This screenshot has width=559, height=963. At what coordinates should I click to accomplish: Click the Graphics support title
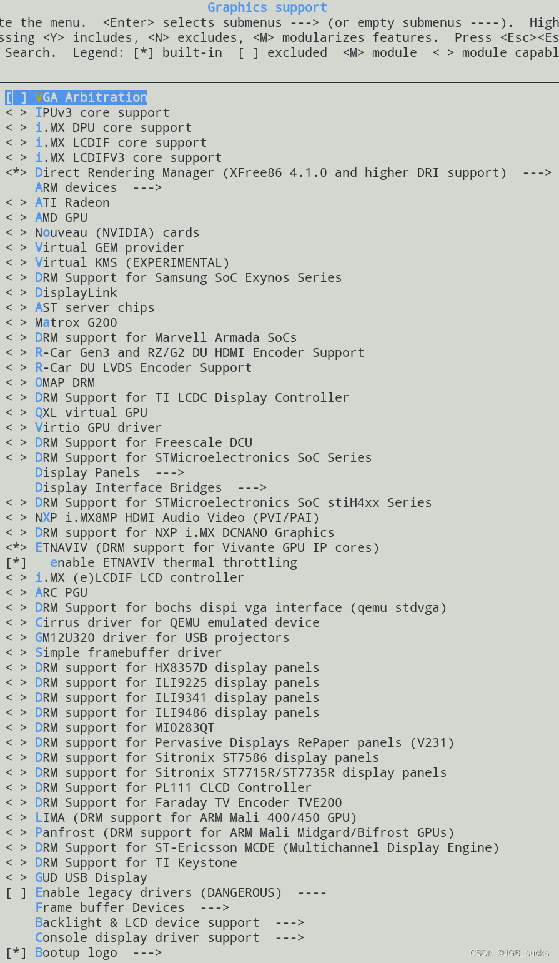pyautogui.click(x=267, y=7)
